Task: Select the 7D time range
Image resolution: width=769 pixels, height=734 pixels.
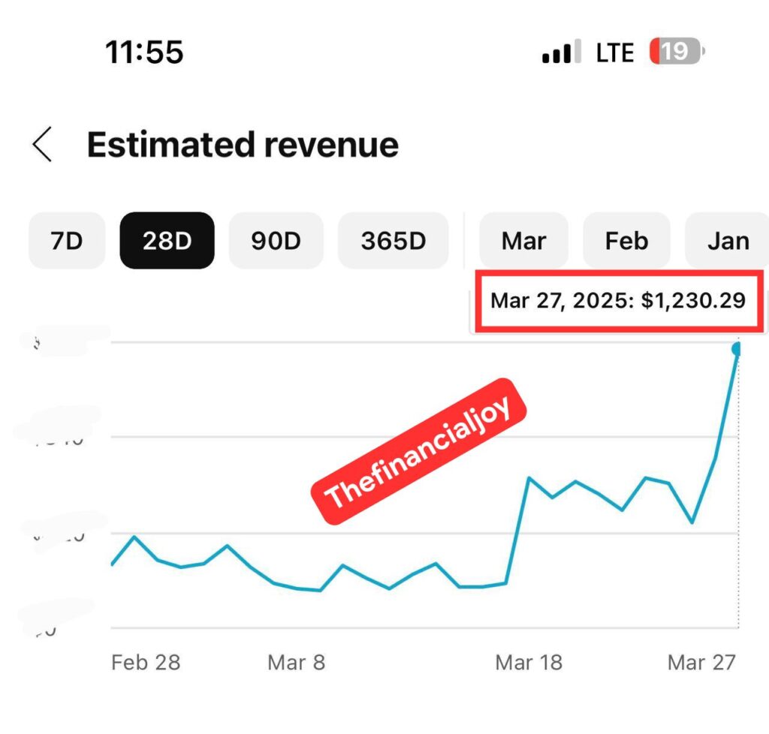Action: pos(67,241)
